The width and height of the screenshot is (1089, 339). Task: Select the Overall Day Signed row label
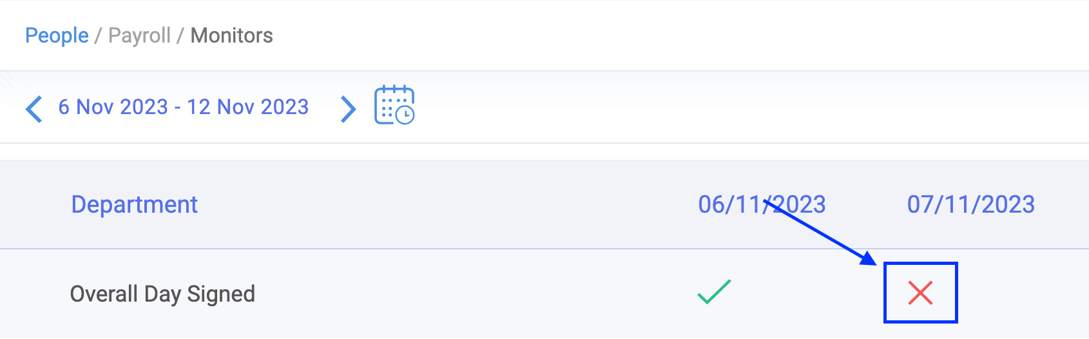(x=162, y=294)
